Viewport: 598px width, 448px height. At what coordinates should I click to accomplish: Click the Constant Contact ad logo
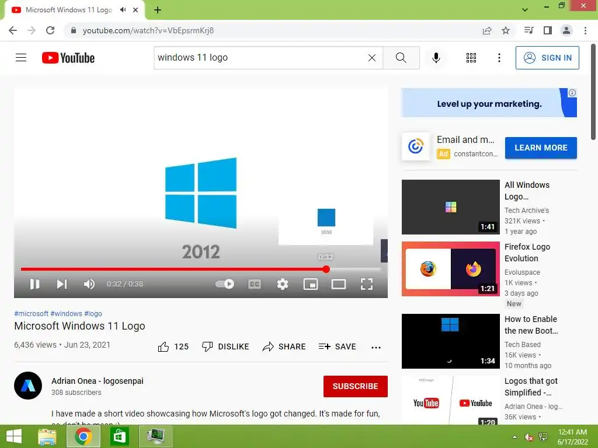click(x=416, y=146)
